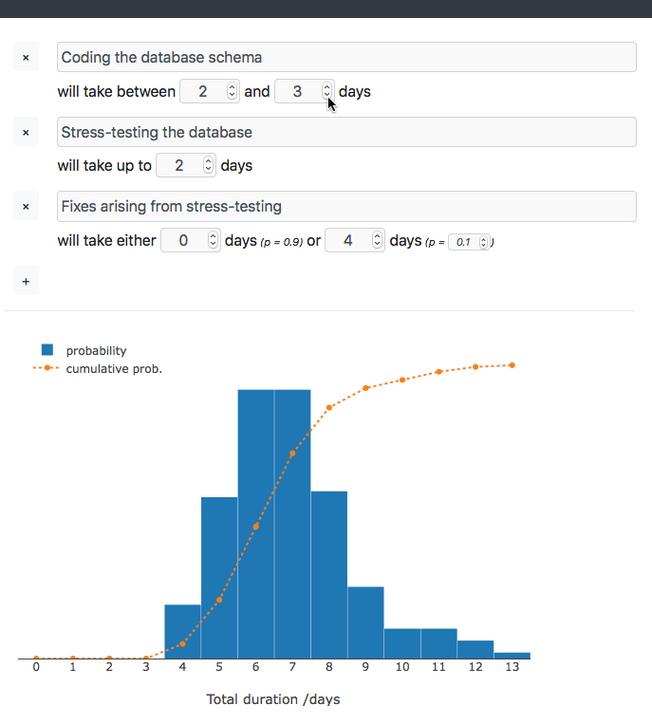Image resolution: width=652 pixels, height=724 pixels.
Task: Remove the 'Fixes arising from stress-testing' task
Action: pos(26,207)
